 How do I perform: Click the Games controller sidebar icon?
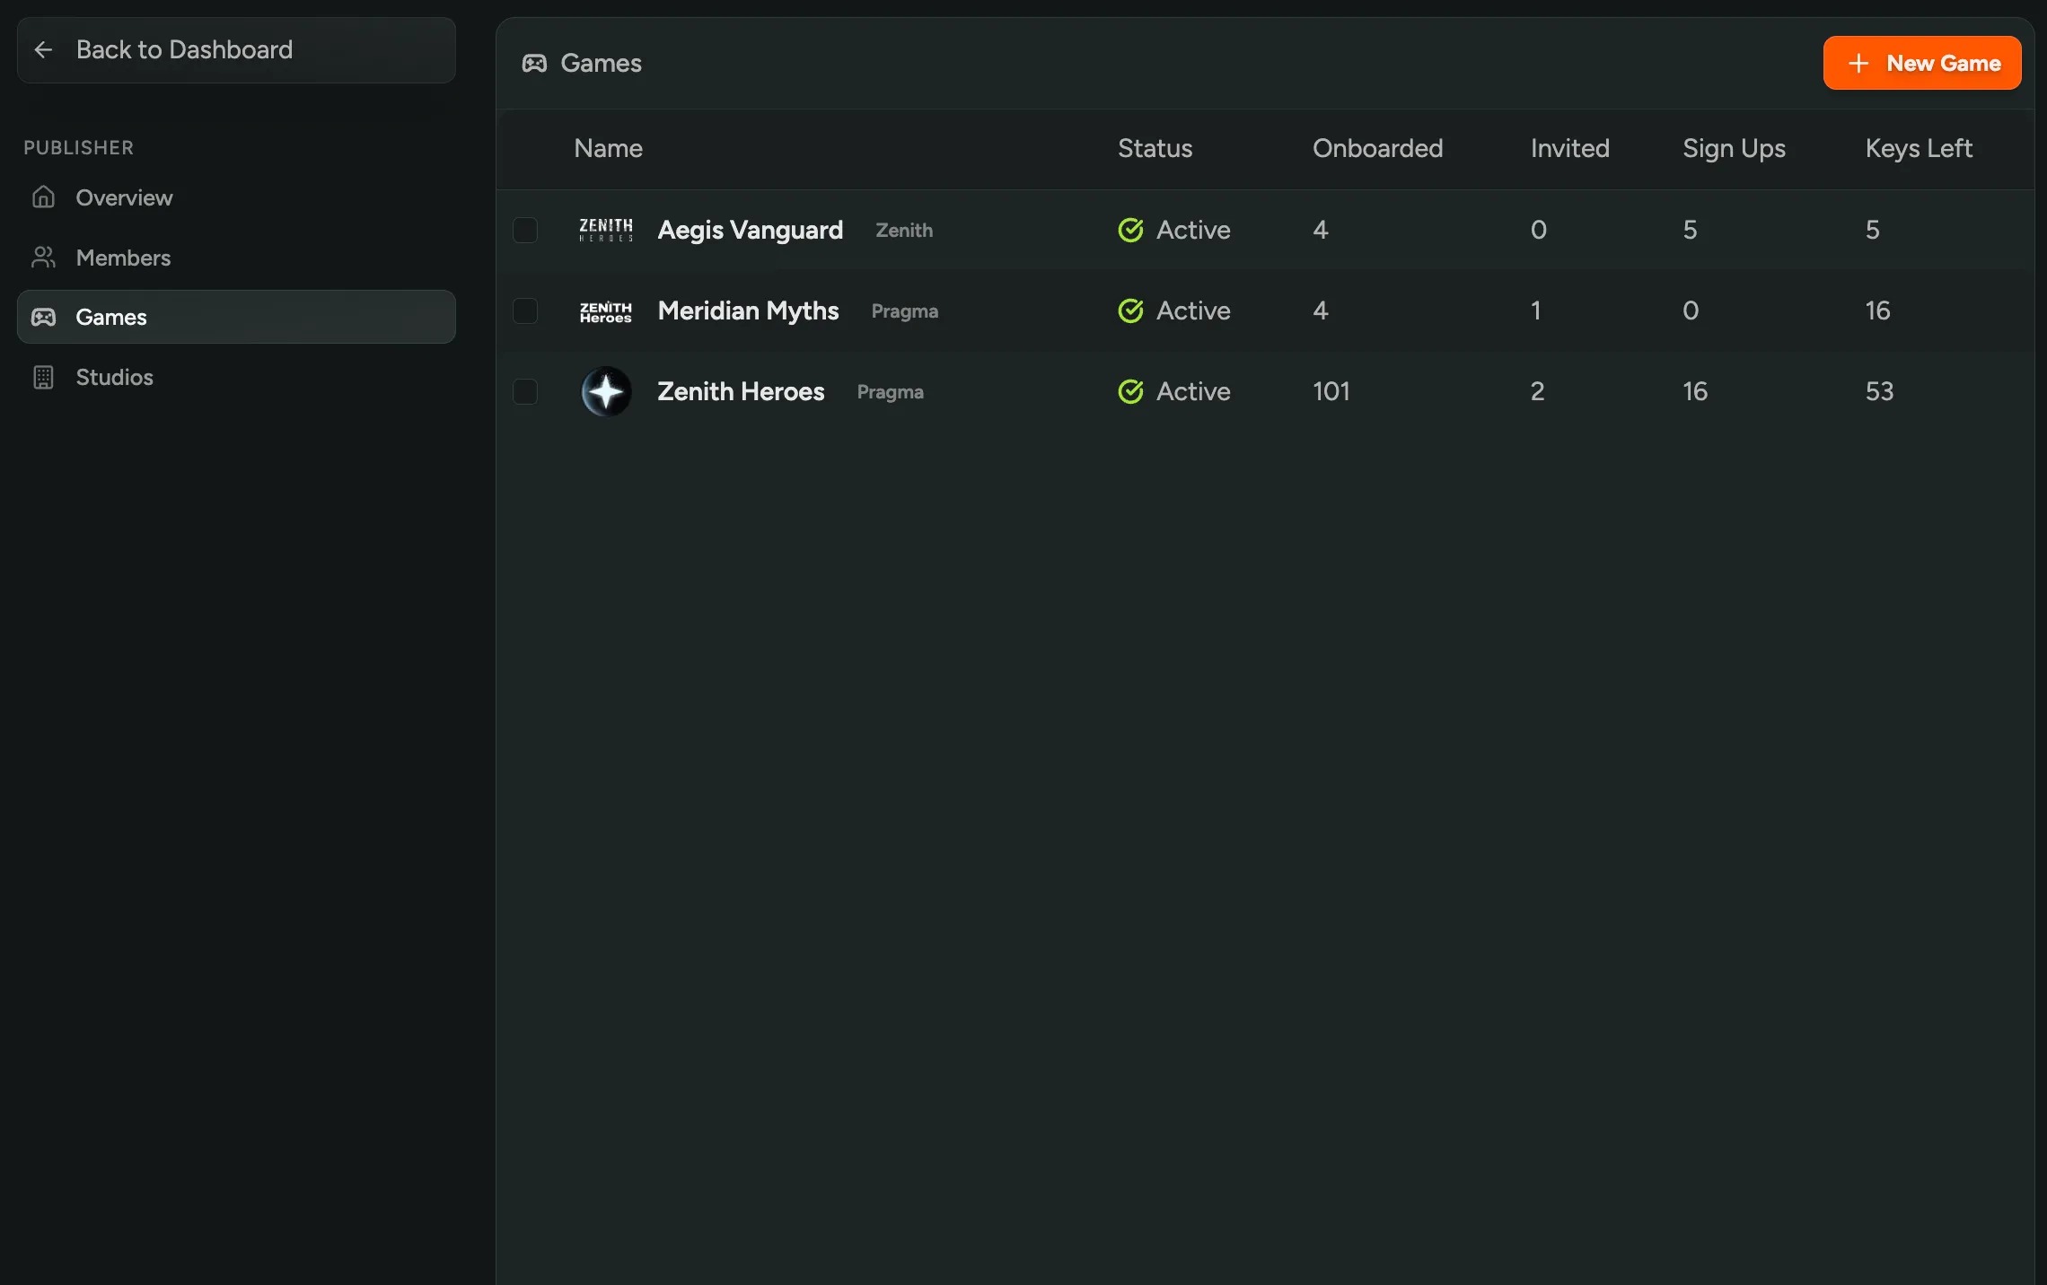click(43, 317)
